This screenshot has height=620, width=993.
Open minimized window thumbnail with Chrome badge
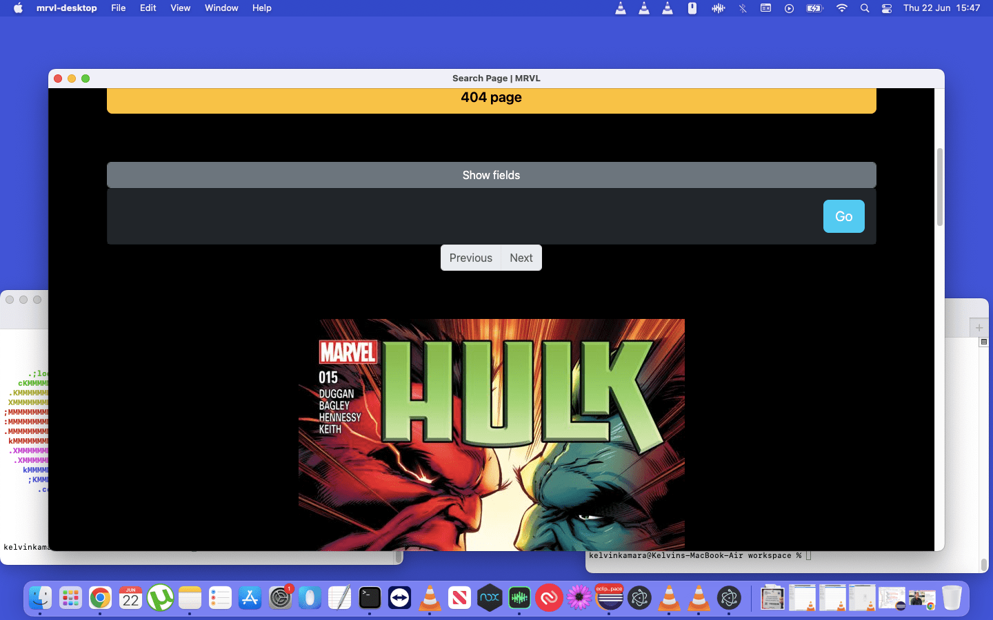coord(922,598)
